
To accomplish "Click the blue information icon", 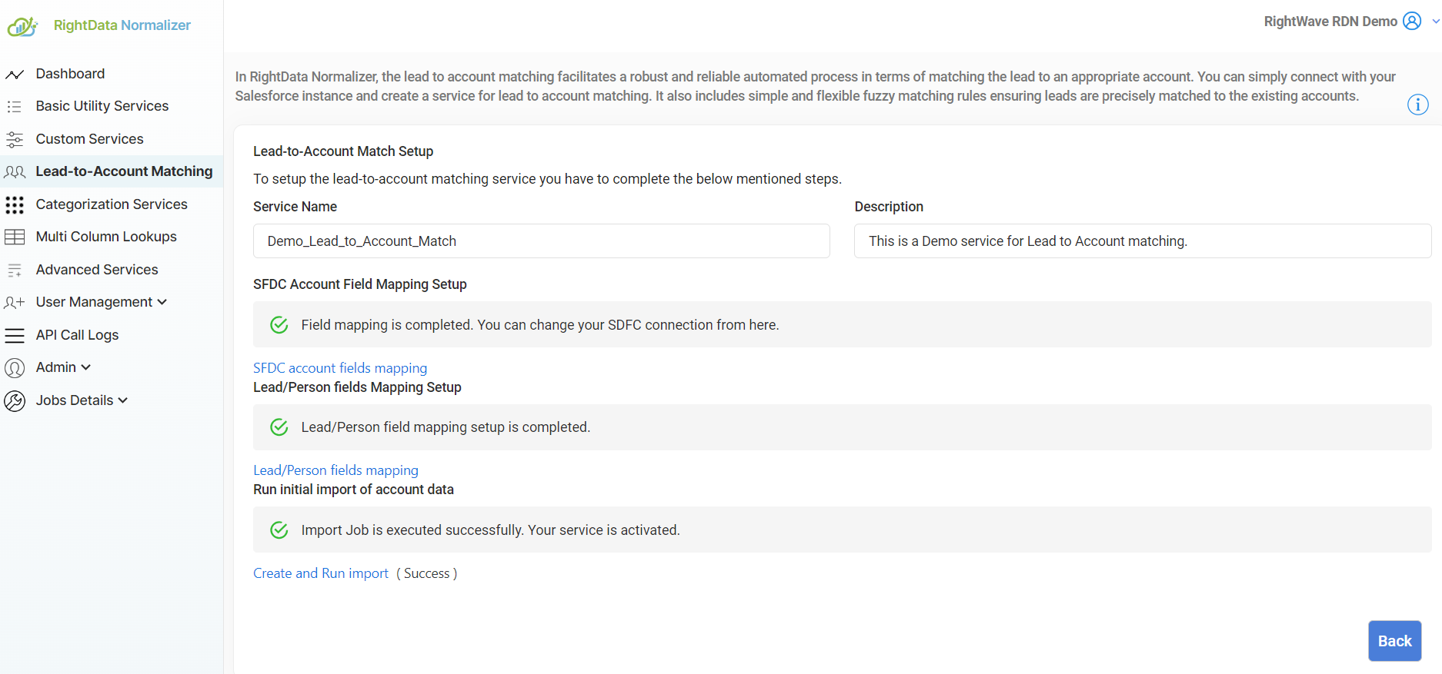I will [x=1418, y=105].
